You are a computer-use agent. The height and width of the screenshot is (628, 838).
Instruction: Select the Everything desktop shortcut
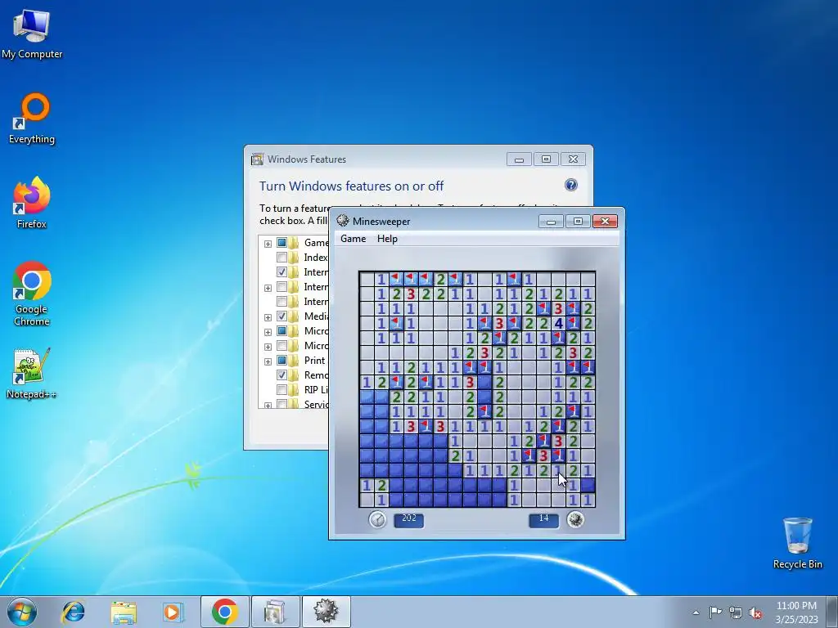(x=32, y=119)
